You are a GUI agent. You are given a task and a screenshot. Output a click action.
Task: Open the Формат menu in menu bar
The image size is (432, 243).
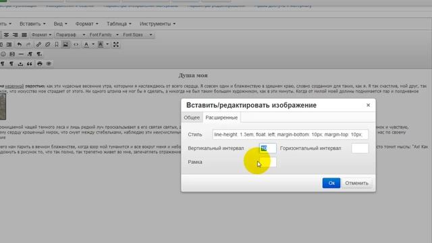click(87, 24)
